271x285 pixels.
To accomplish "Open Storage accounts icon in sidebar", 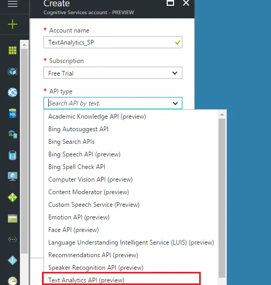I will [x=13, y=218].
